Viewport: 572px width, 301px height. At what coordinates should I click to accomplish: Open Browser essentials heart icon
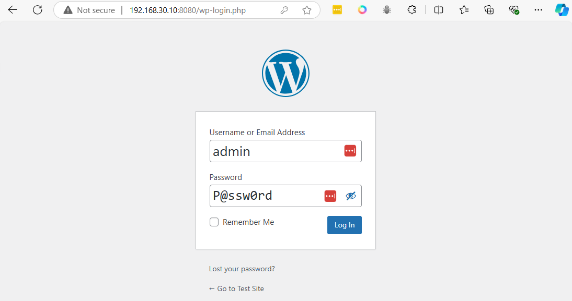point(514,10)
